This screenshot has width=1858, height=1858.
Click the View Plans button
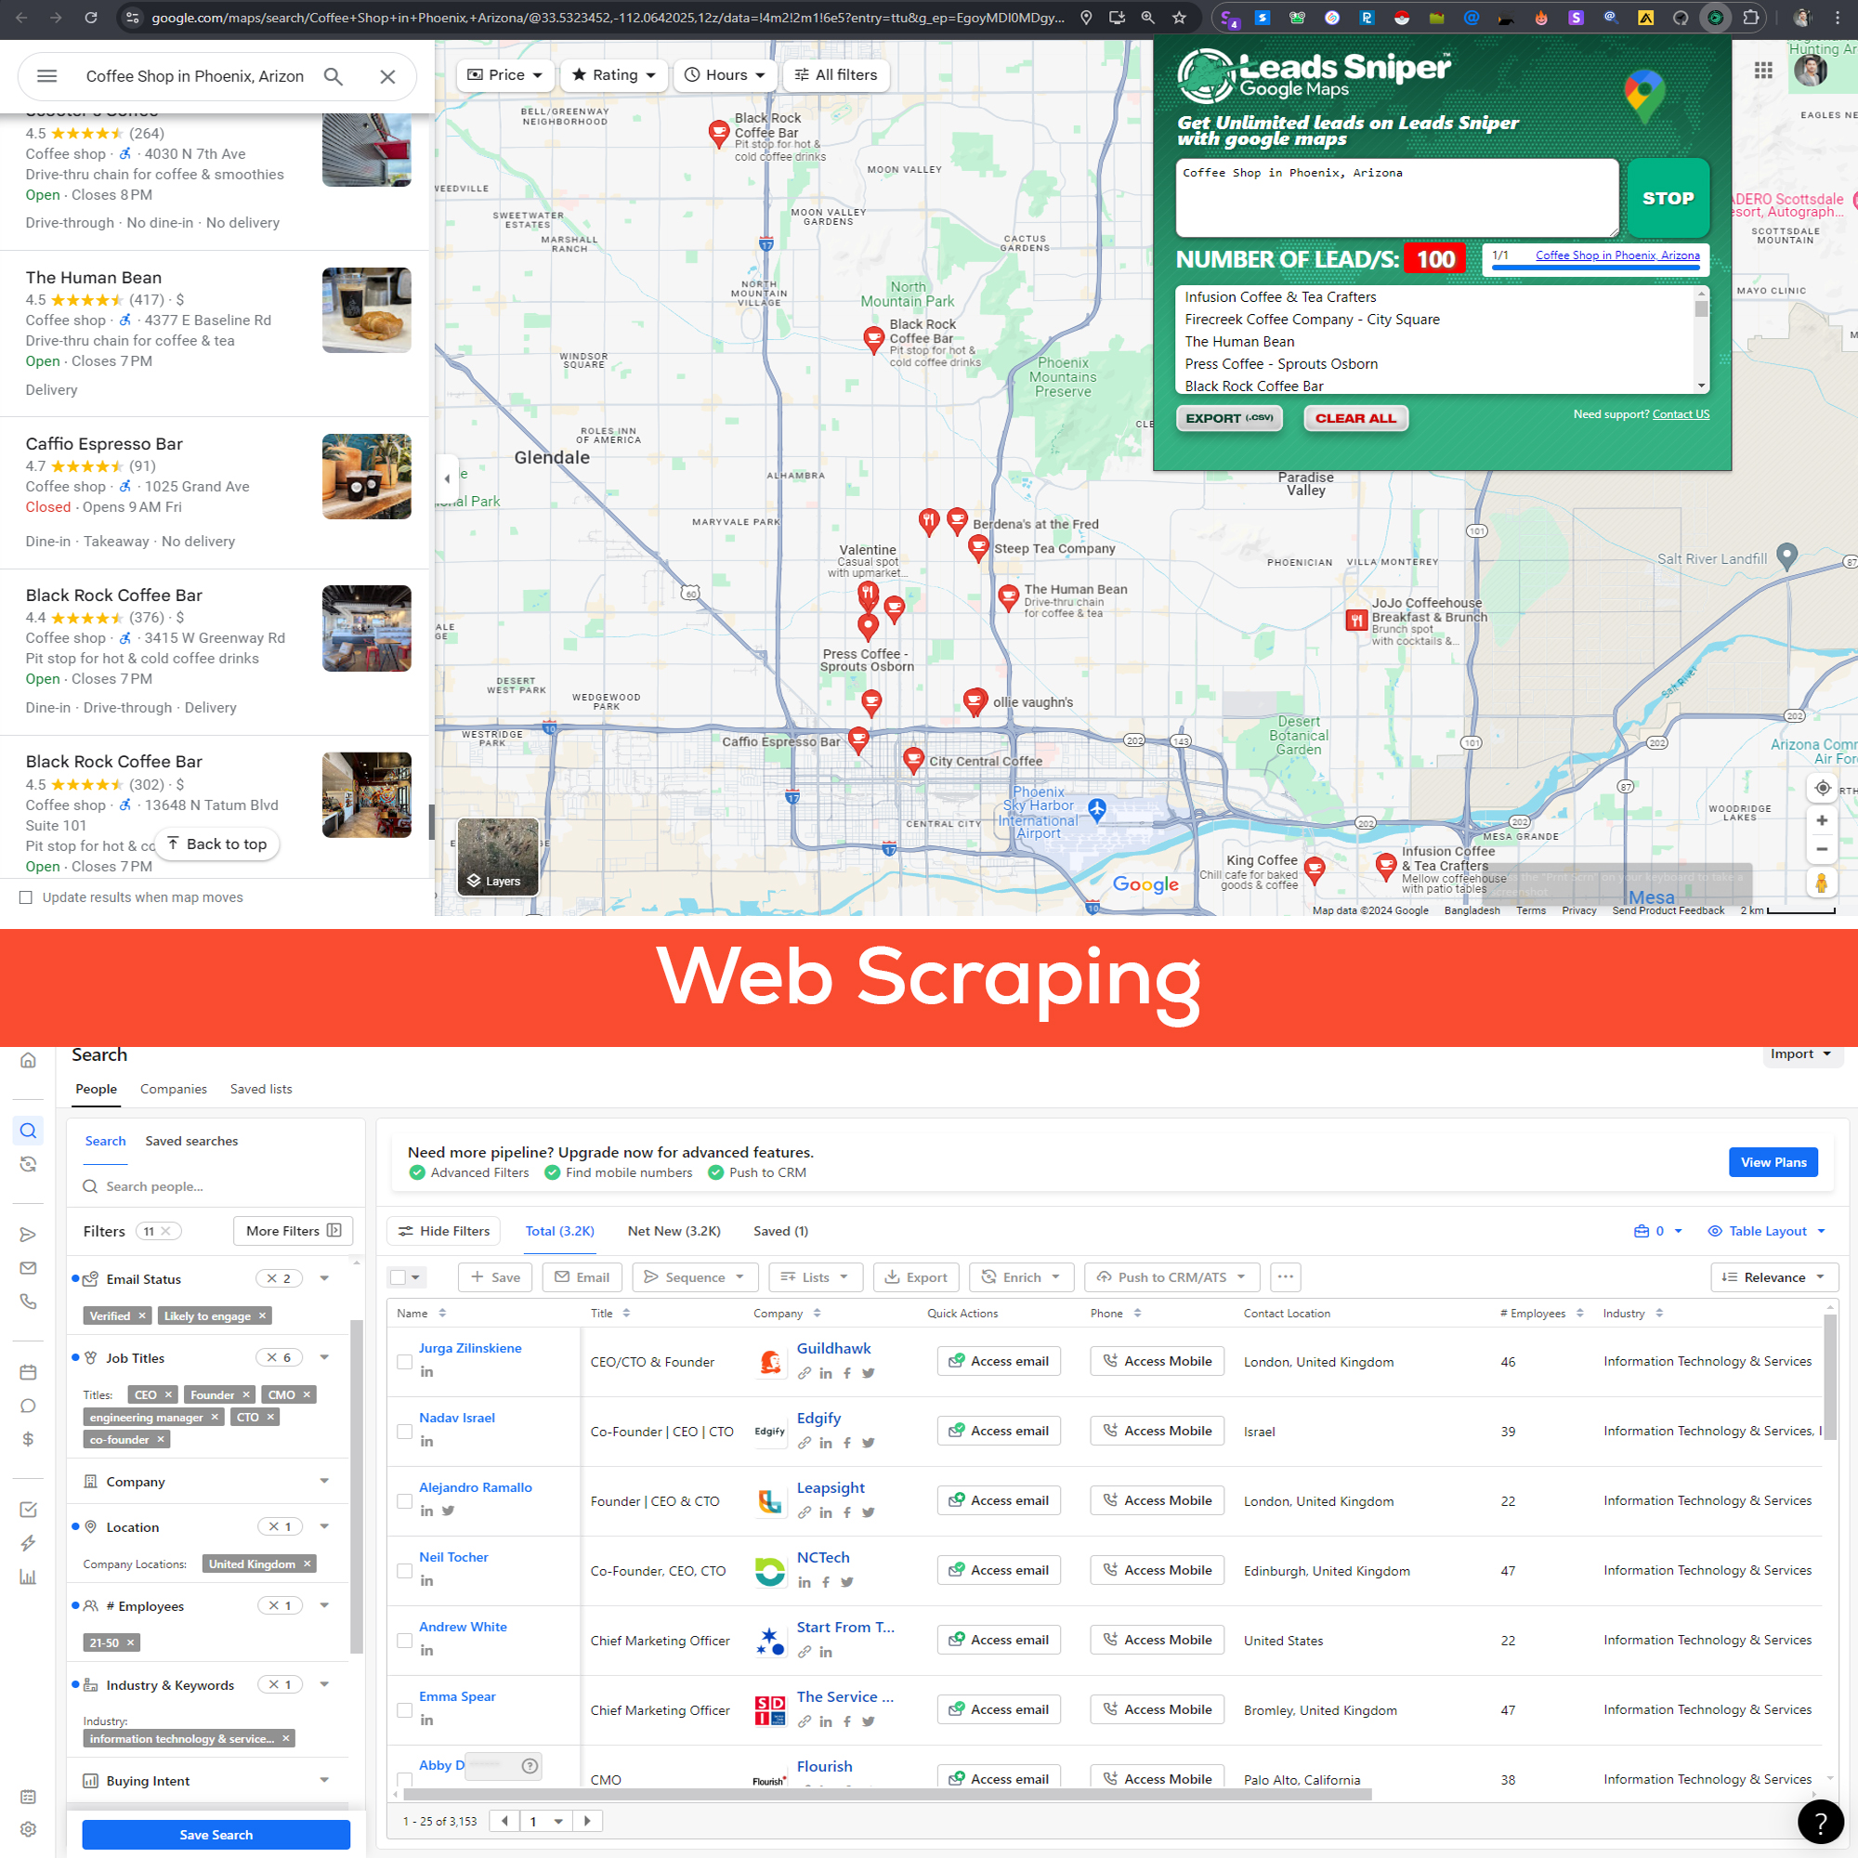point(1773,1162)
